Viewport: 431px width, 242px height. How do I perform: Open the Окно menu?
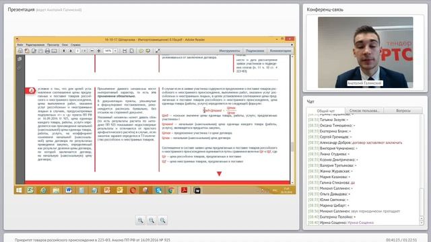[x=65, y=45]
